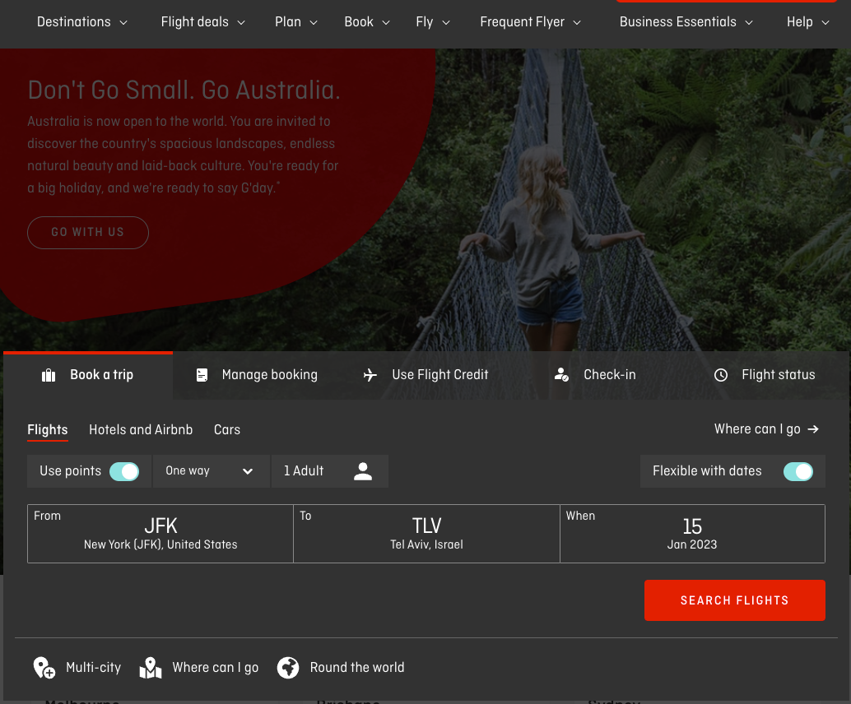This screenshot has width=851, height=704.
Task: Select the Flights sub-tab
Action: pyautogui.click(x=48, y=430)
